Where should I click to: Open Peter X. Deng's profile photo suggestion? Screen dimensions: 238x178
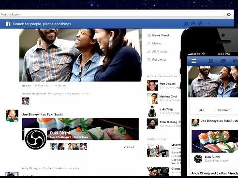pos(152,124)
